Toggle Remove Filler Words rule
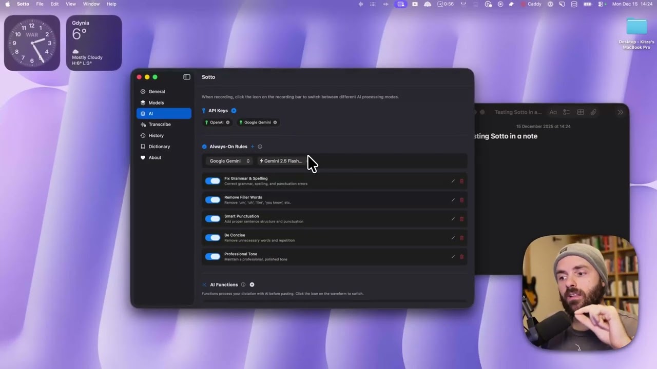 (212, 200)
